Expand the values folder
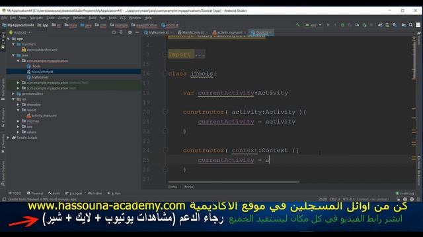423x237 pixels. pos(18,132)
